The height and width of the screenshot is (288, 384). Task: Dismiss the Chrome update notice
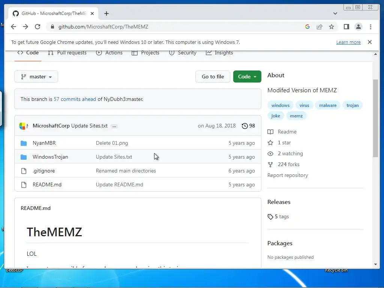tap(369, 42)
